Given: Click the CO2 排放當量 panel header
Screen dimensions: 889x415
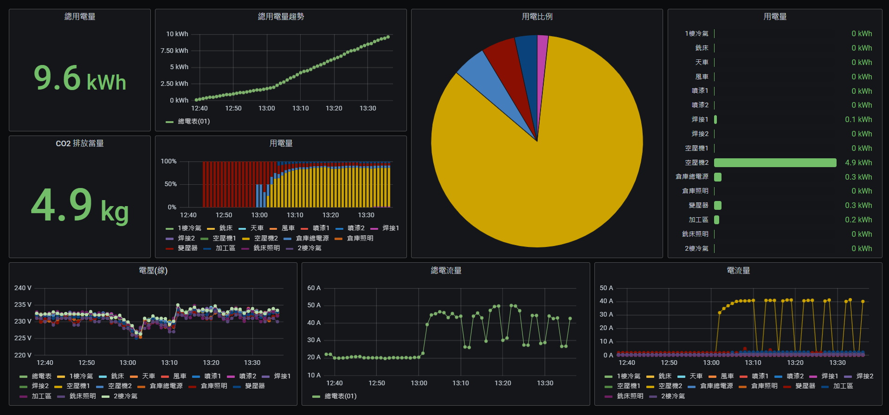Looking at the screenshot, I should click(x=79, y=143).
